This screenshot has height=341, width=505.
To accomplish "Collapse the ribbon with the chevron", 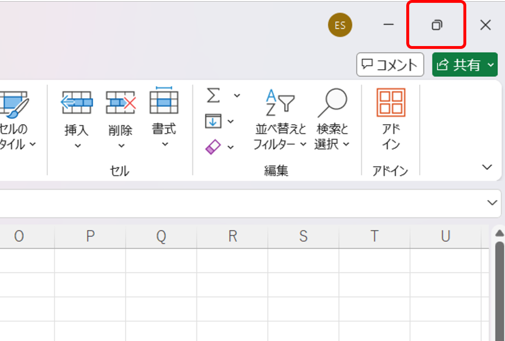I will (486, 166).
